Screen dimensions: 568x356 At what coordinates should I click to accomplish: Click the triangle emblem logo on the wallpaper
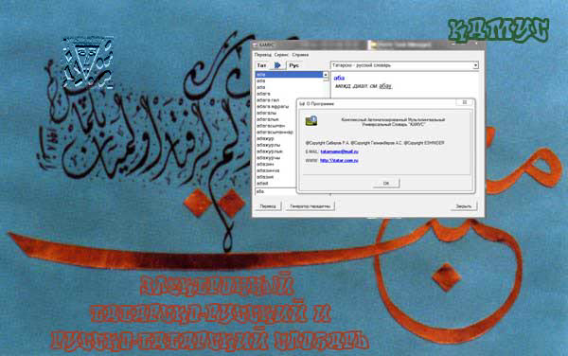point(87,62)
